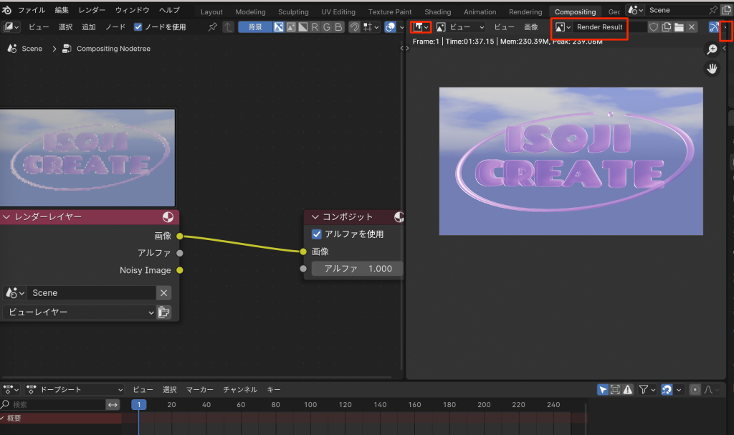Select the hand pan tool
This screenshot has width=734, height=435.
pyautogui.click(x=712, y=69)
